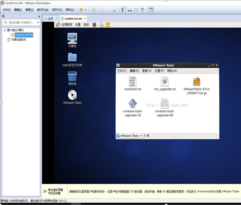Image resolution: width=241 pixels, height=205 pixels.
Task: Revert to previous snapshot icon
Action: [x=109, y=10]
